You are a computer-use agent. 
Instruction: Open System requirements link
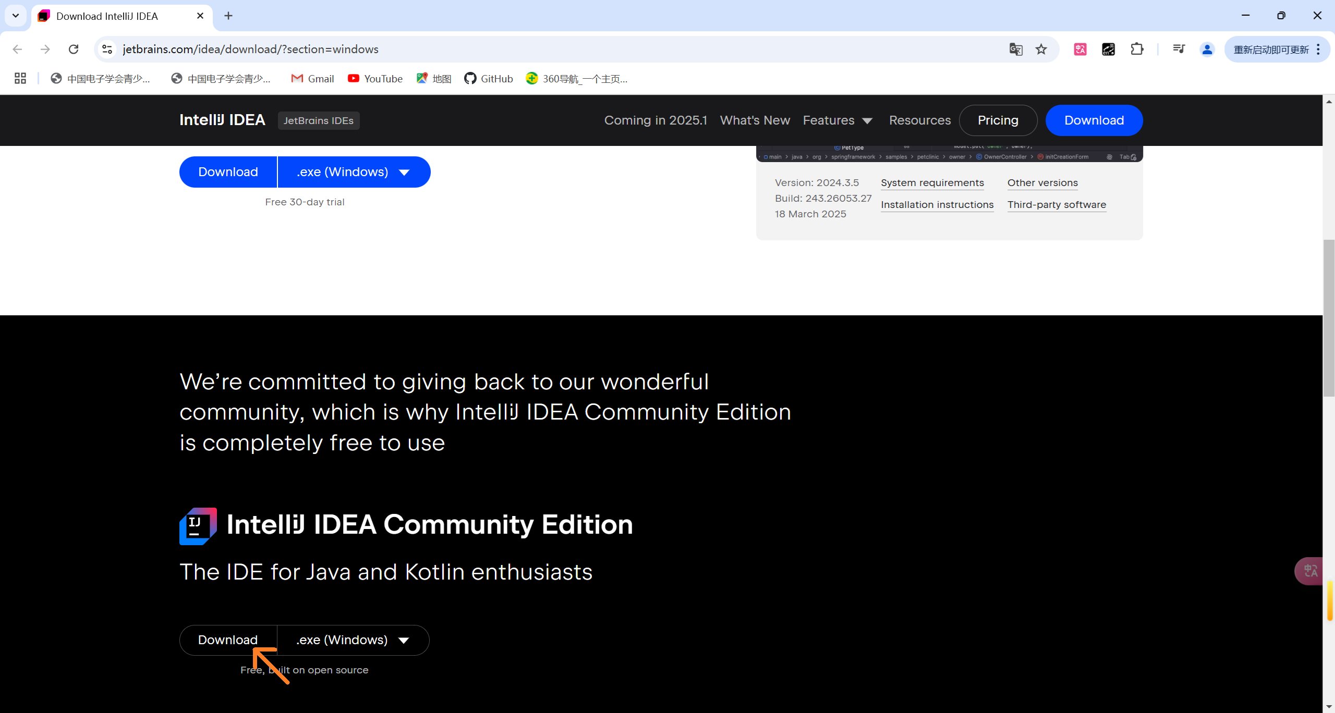point(932,183)
